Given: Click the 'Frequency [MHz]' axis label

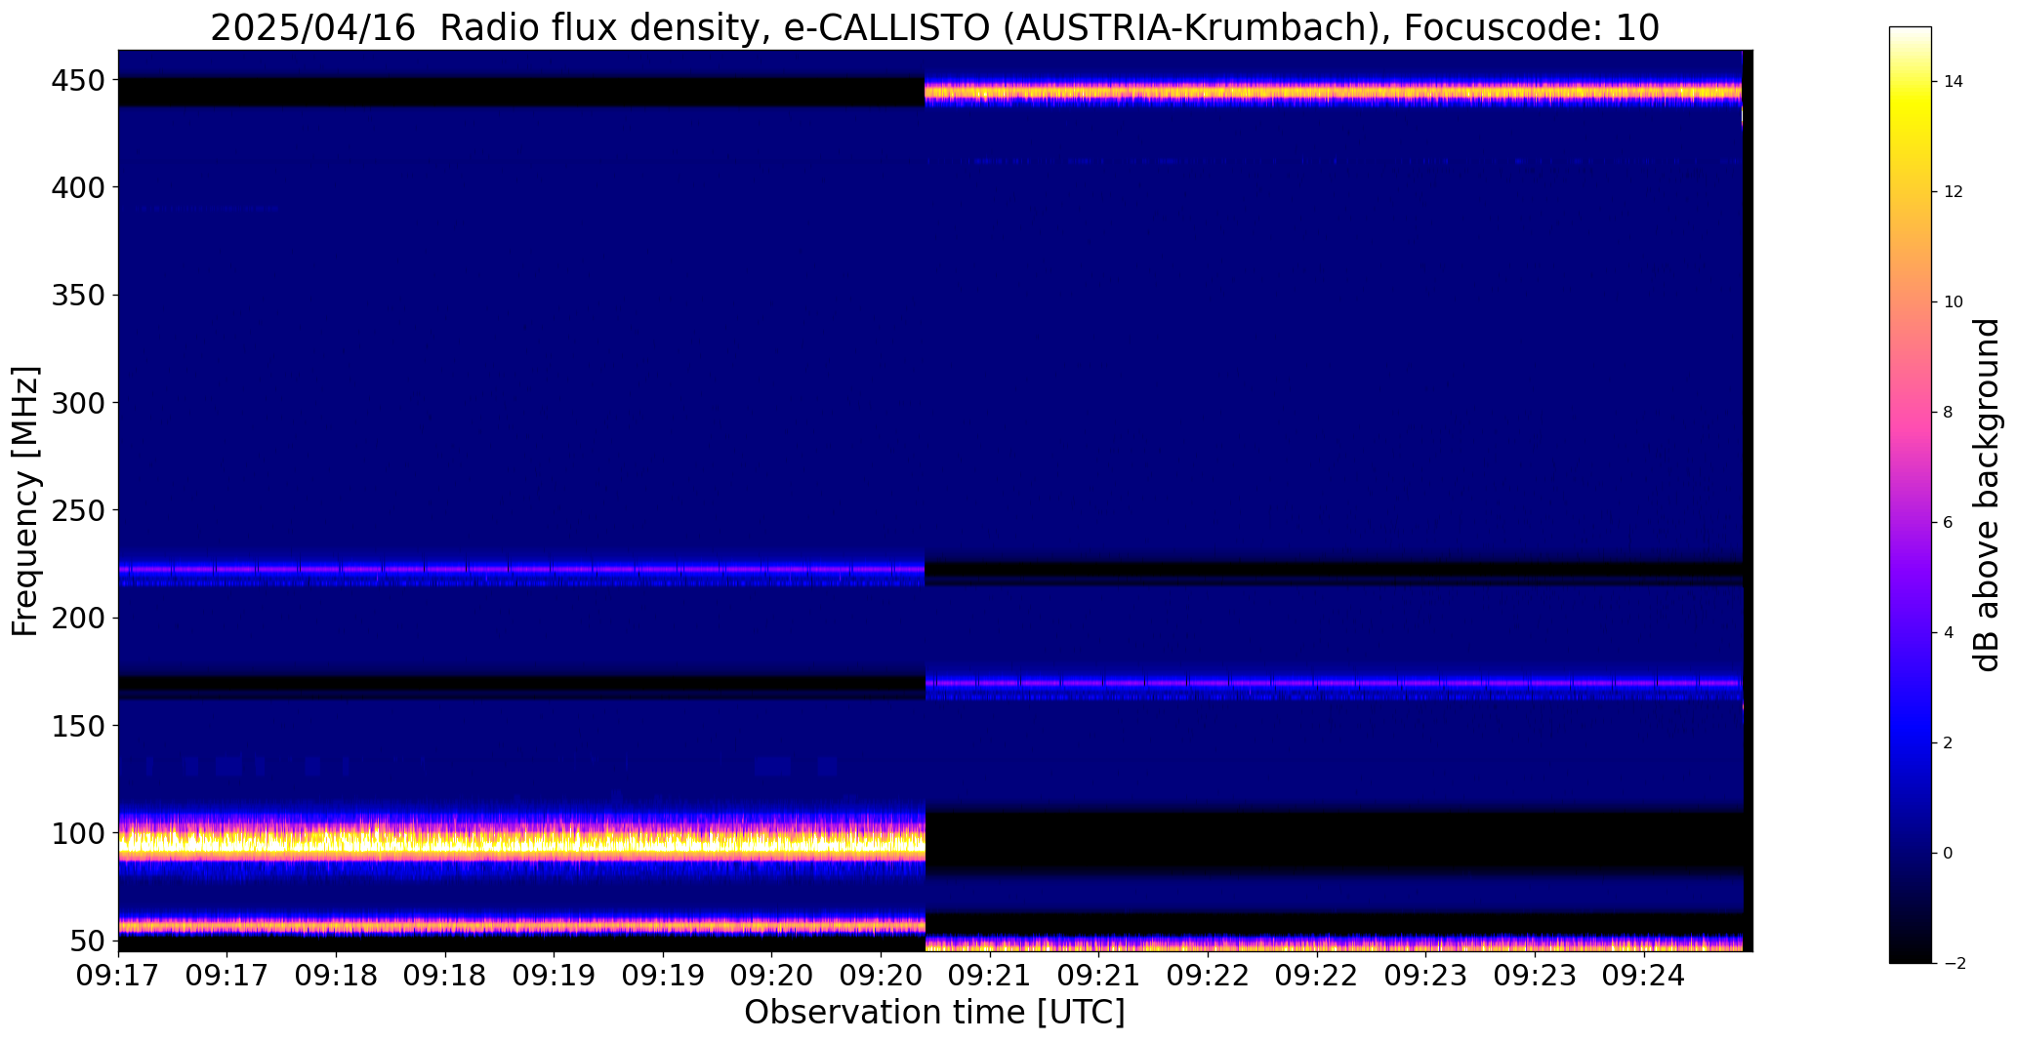Looking at the screenshot, I should 25,500.
